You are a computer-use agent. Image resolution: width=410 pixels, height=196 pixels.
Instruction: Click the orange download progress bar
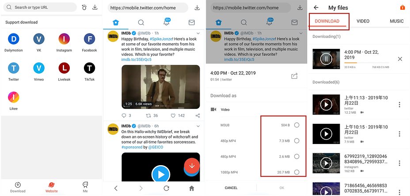click(367, 63)
